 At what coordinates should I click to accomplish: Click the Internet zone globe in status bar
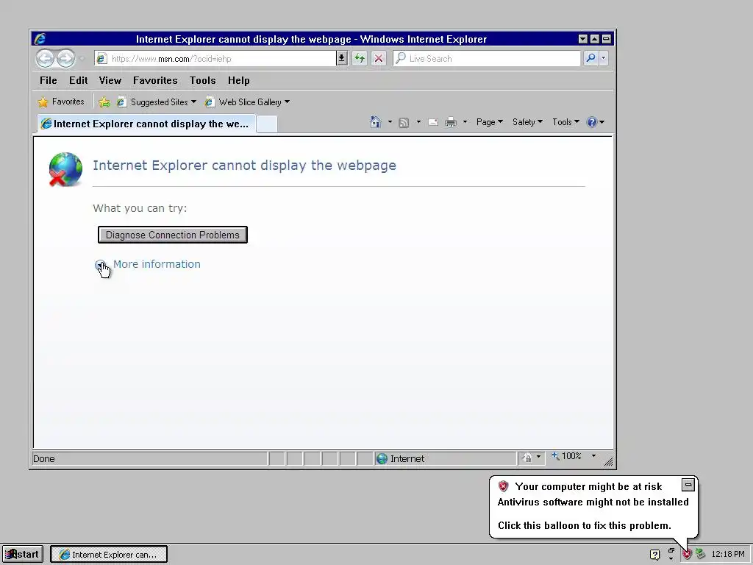382,459
